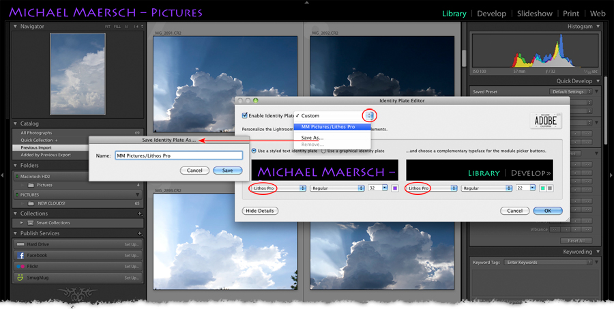Viewport: 614px width, 309px height.
Task: Open purple identity plate text color swatch
Action: point(395,188)
